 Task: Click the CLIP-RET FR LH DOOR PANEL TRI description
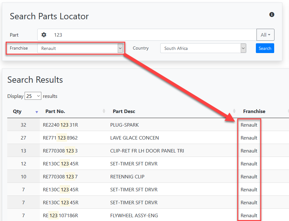(x=147, y=151)
